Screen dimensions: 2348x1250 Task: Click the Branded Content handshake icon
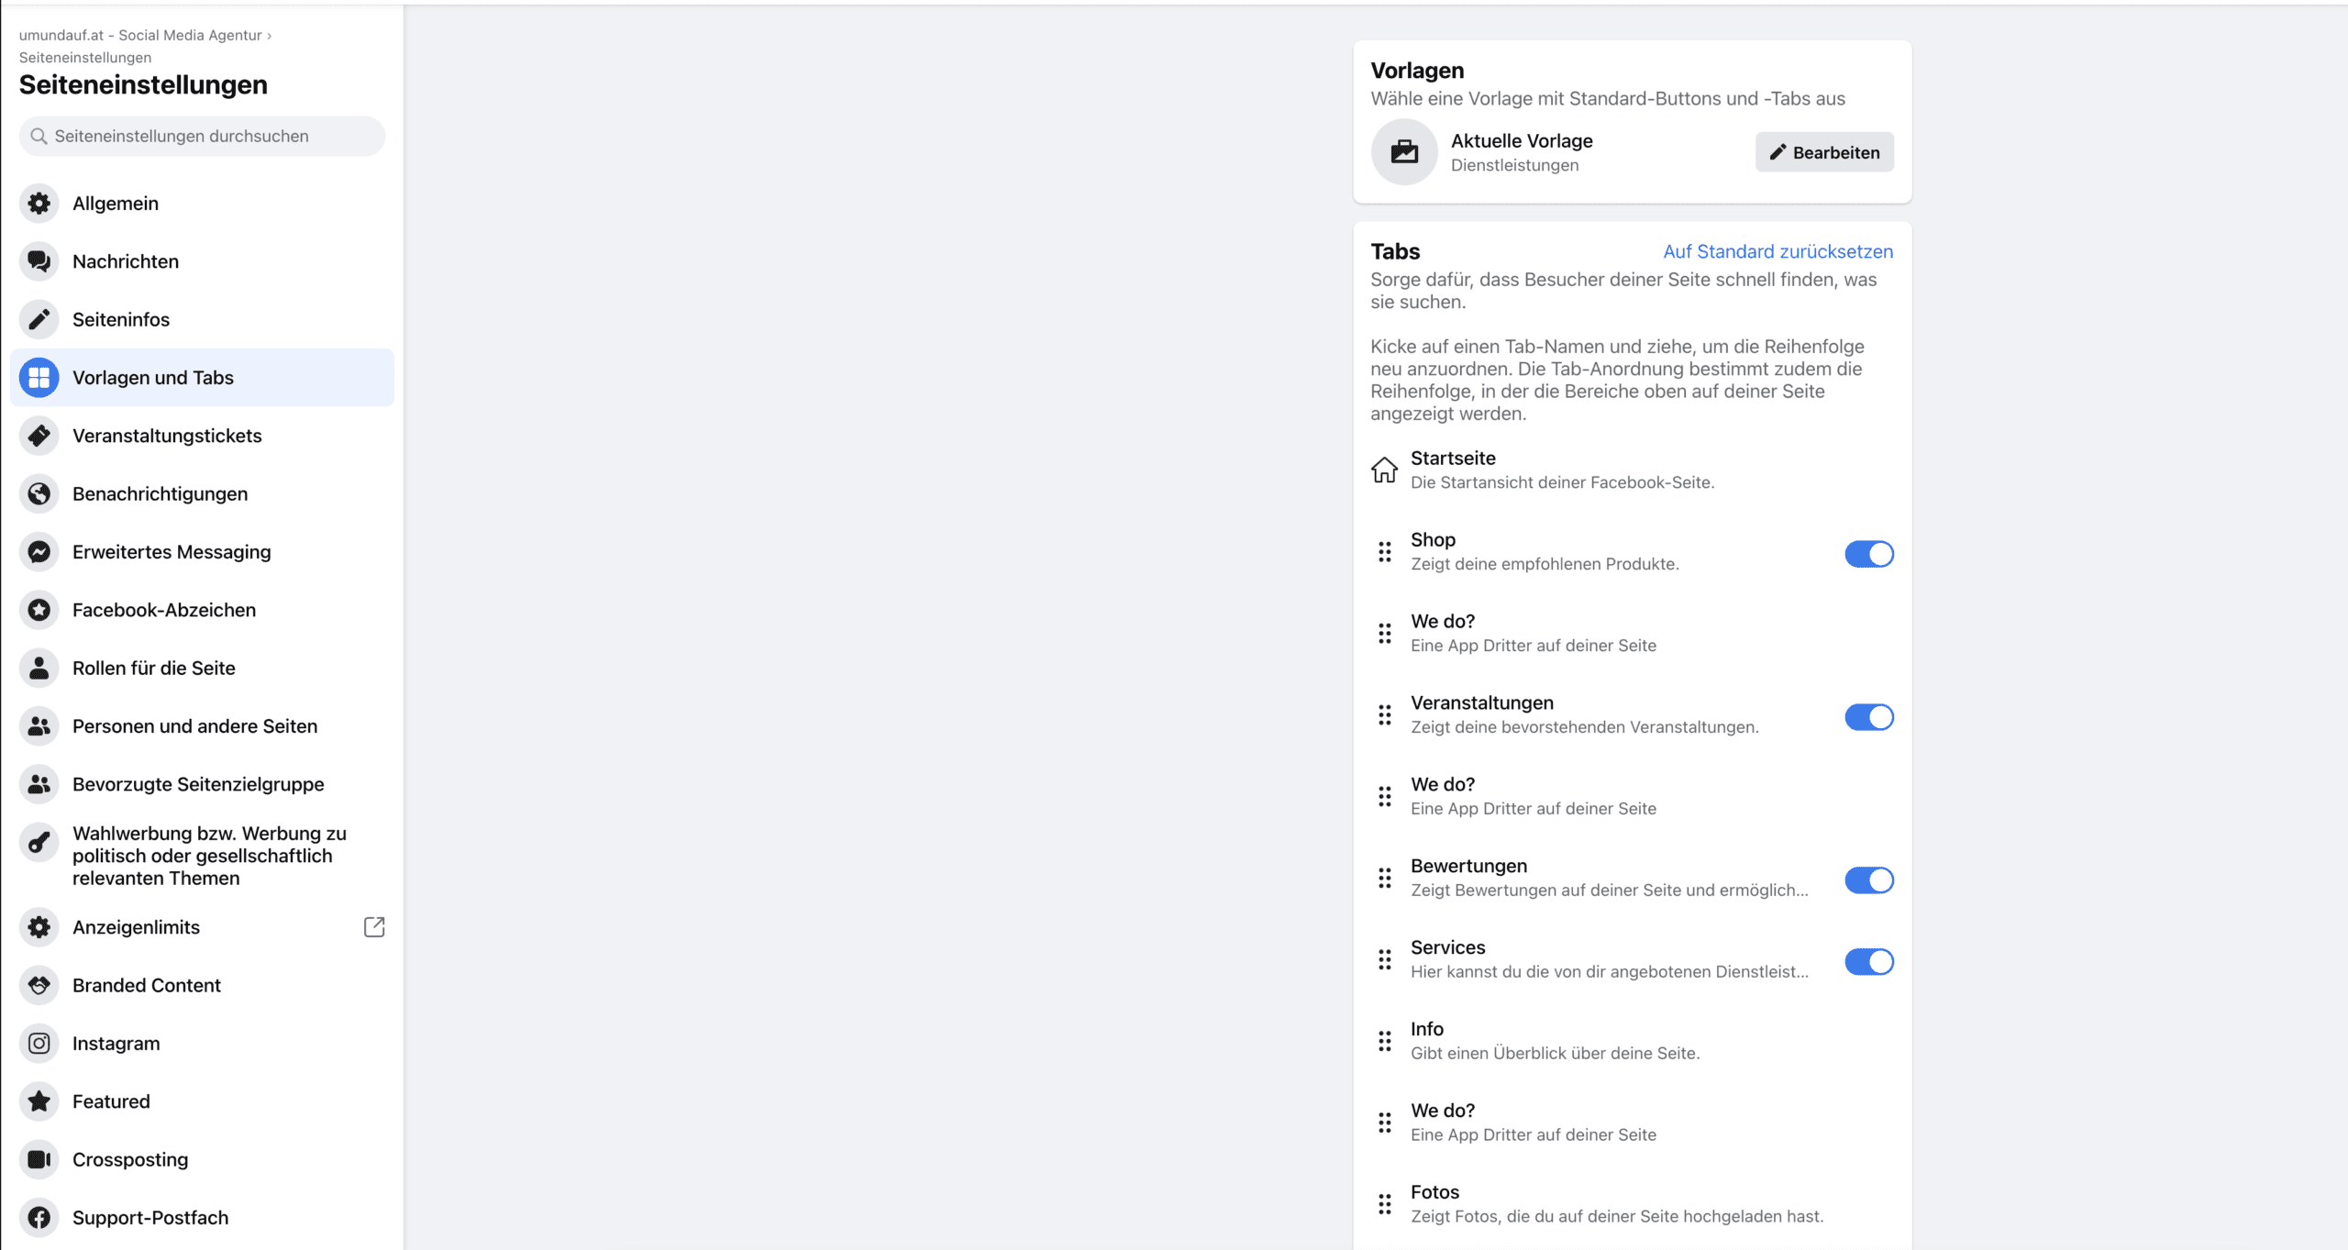pos(39,986)
